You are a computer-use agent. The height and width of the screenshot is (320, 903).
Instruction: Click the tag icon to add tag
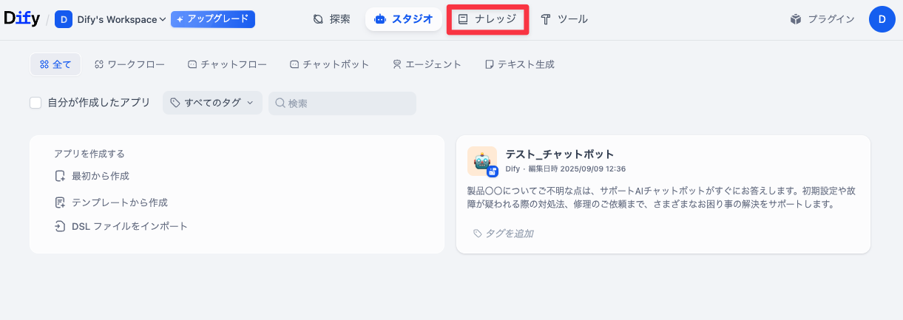(478, 234)
